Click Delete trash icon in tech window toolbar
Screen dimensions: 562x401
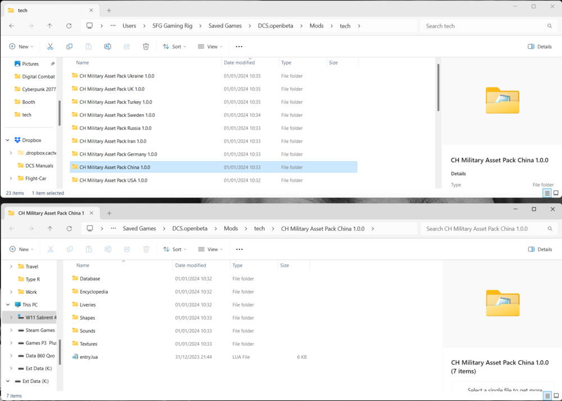pos(146,47)
